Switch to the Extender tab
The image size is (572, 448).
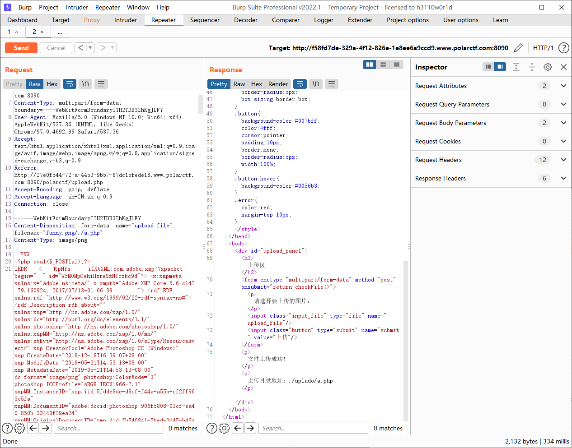point(360,20)
